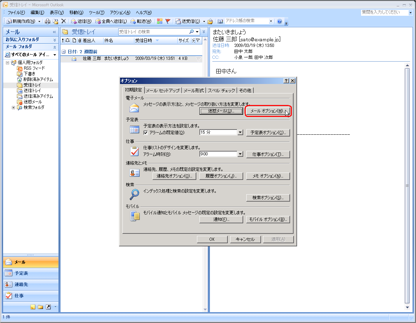Open アクション(A) menu
The image size is (416, 323).
[120, 13]
